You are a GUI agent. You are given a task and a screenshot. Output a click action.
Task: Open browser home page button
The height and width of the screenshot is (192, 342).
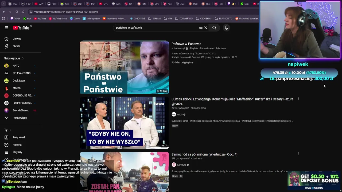(x=23, y=12)
